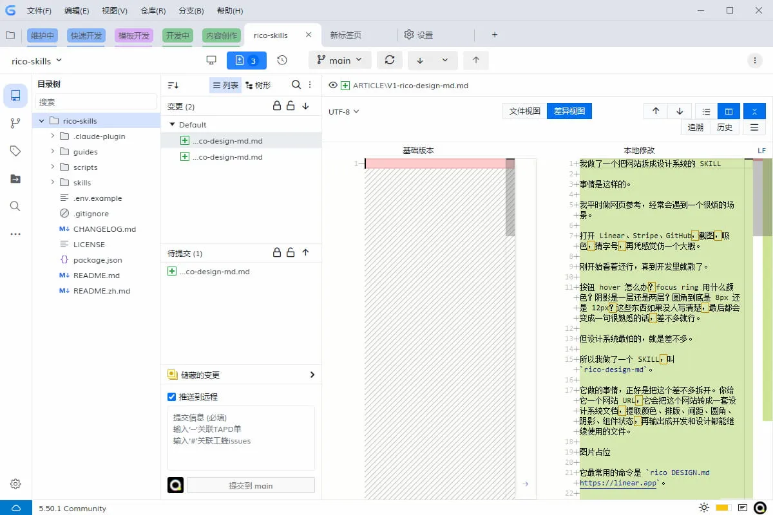Select the file tree sidebar icon
This screenshot has height=515, width=773.
click(x=15, y=95)
